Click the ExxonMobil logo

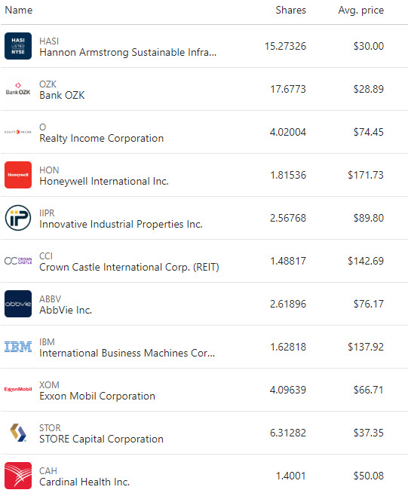(x=18, y=390)
